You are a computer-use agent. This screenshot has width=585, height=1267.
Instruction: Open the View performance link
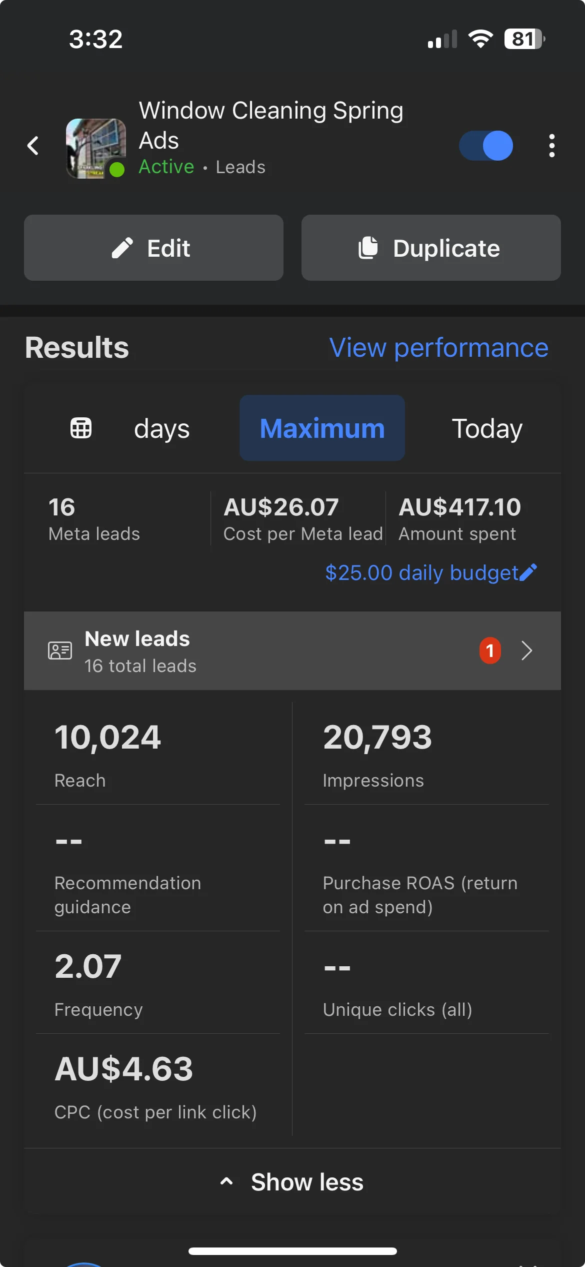[438, 347]
